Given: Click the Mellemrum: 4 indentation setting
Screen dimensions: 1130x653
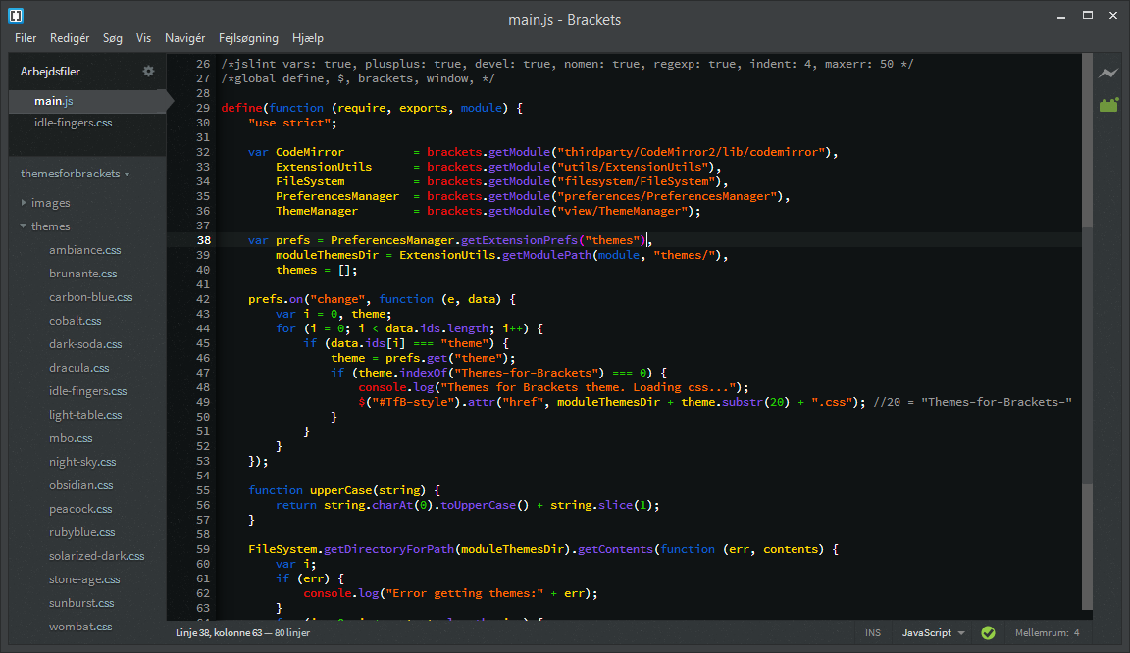Looking at the screenshot, I should 1048,632.
